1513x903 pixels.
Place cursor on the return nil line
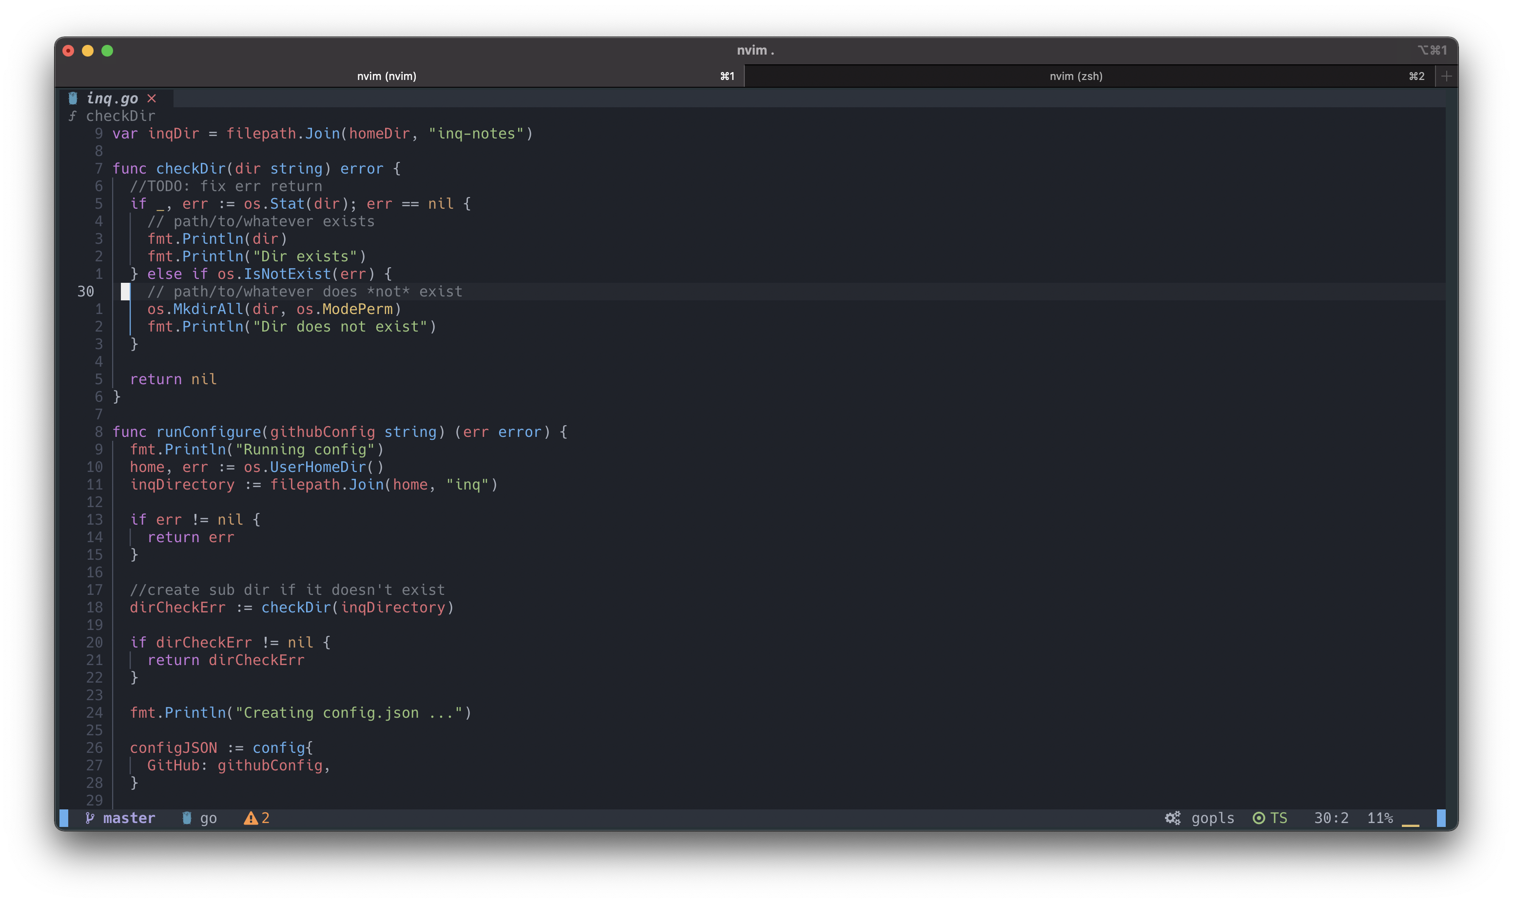pos(174,379)
